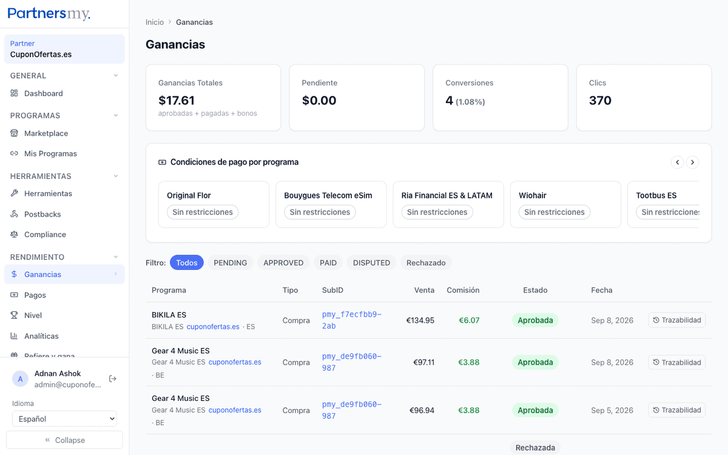
Task: Click the Aprobada badge in BIKILA ES row
Action: 535,320
